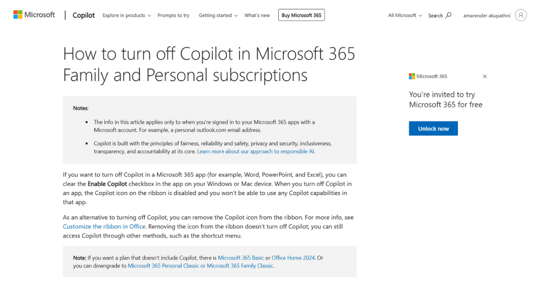Expand the Explore in products dropdown
The width and height of the screenshot is (542, 283).
coord(127,15)
